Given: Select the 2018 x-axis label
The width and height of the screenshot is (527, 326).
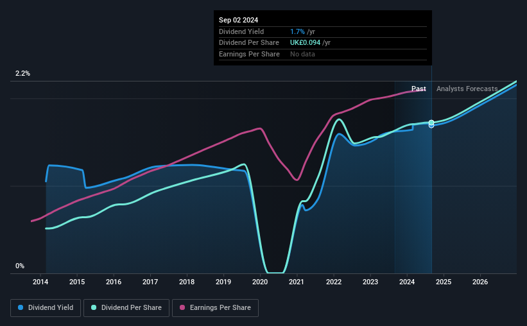Looking at the screenshot, I should coord(187,282).
